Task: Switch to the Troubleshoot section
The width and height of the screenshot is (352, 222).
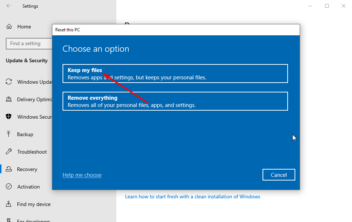Action: point(32,152)
